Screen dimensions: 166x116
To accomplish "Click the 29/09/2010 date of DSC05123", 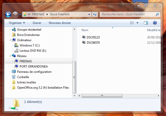I will tap(154, 37).
